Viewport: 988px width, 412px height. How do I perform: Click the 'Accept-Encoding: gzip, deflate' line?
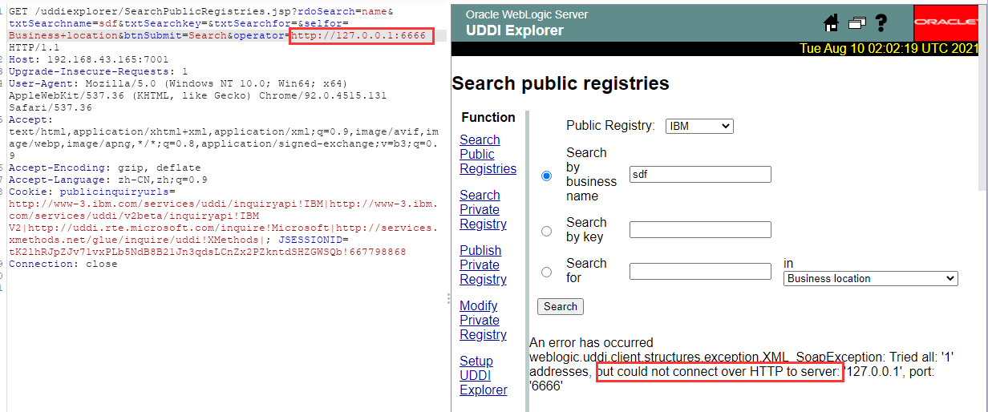104,168
